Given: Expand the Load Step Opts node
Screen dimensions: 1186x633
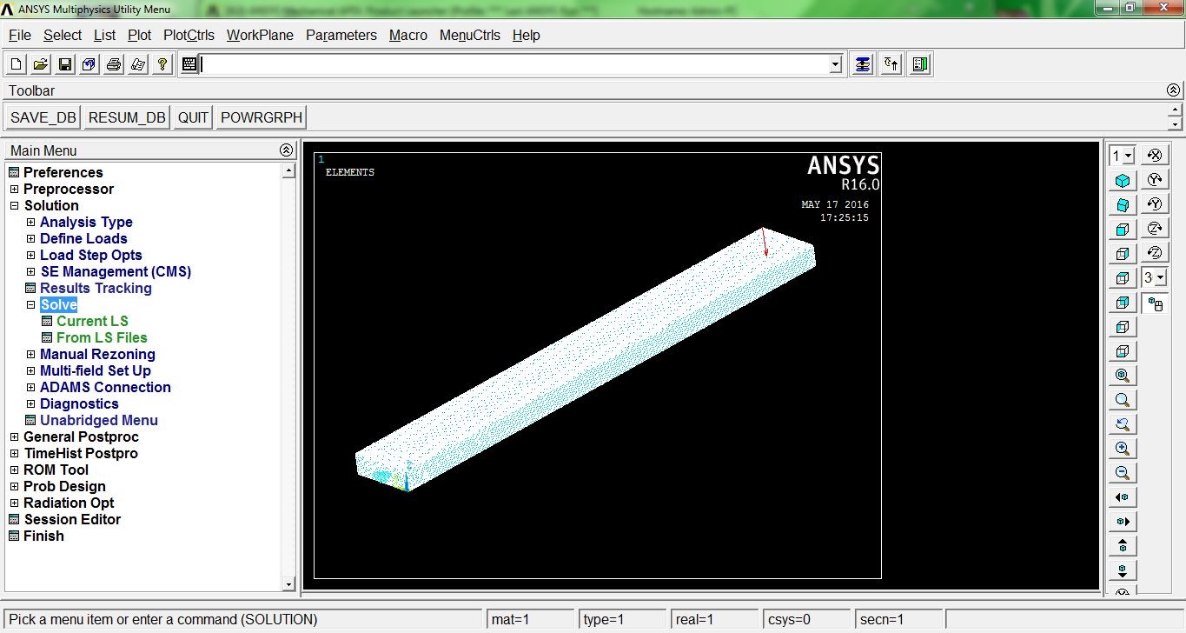Looking at the screenshot, I should tap(31, 255).
